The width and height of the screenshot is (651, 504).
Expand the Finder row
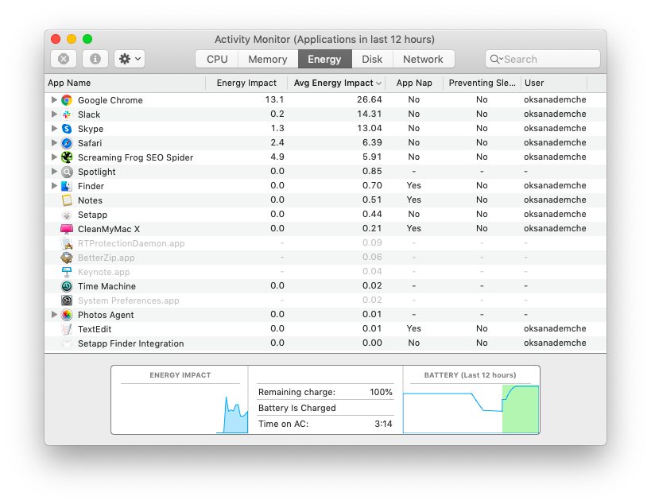(x=54, y=185)
